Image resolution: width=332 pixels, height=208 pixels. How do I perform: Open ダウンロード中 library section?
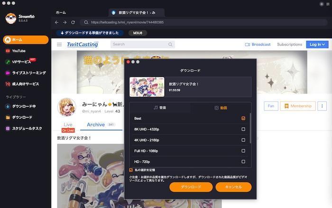[24, 106]
